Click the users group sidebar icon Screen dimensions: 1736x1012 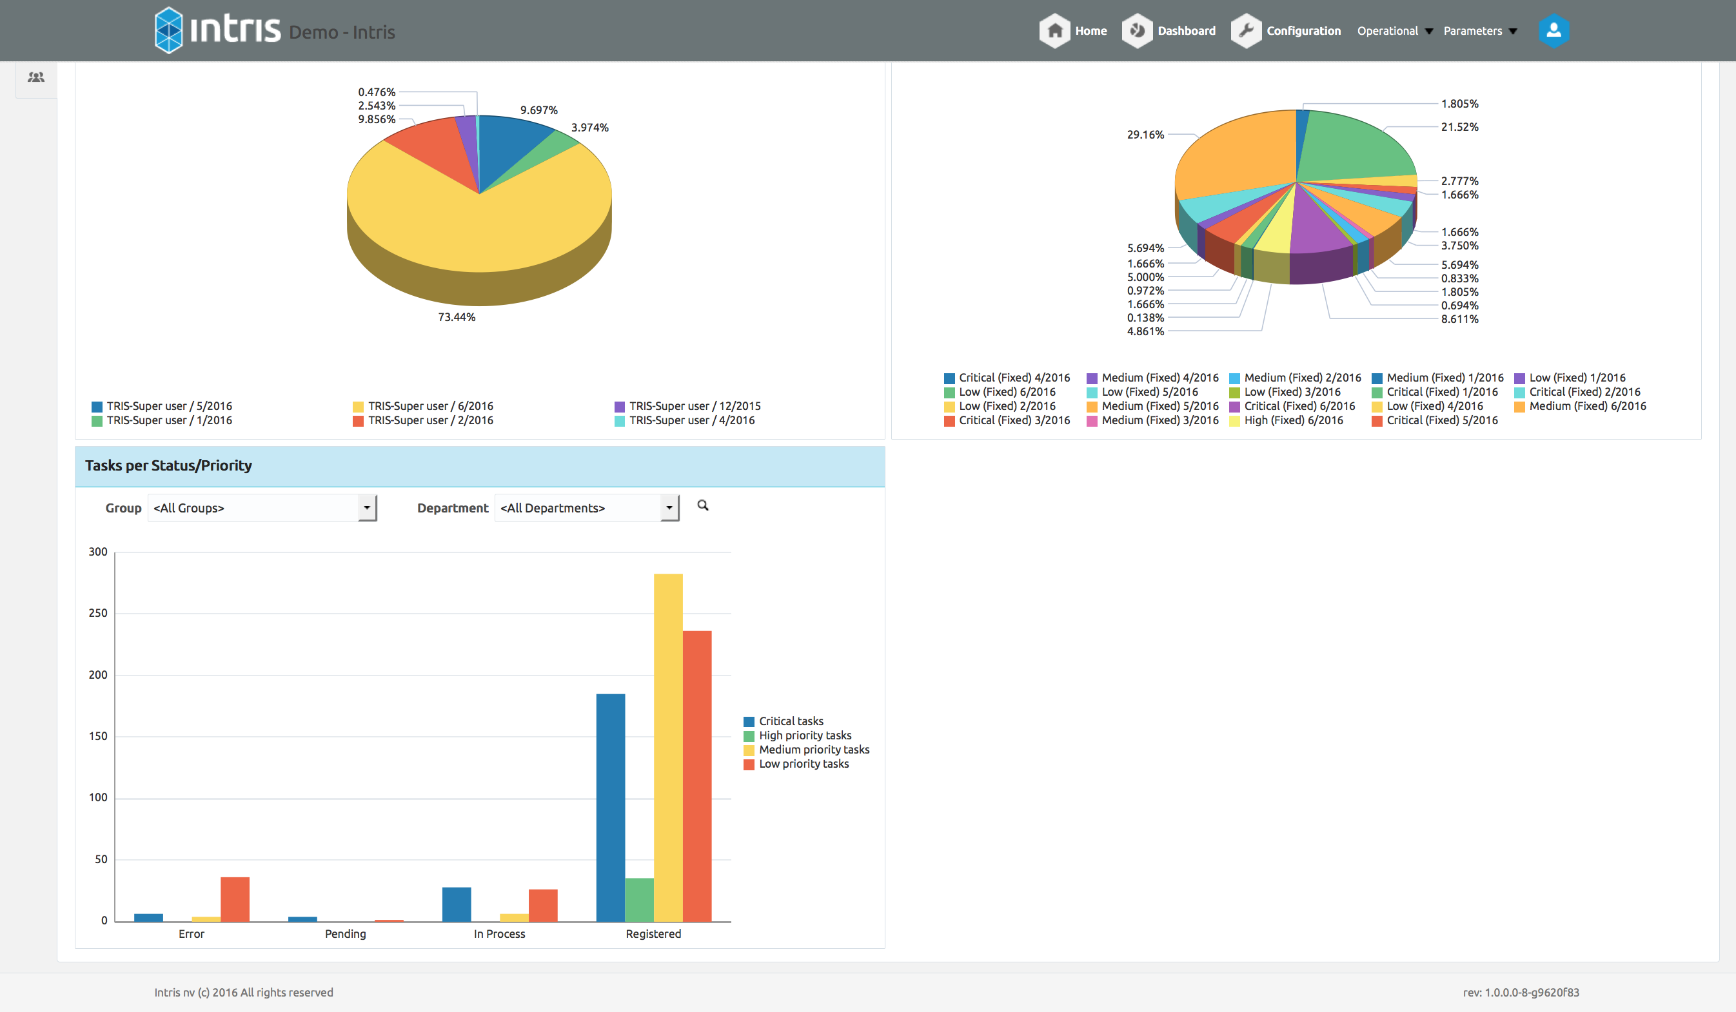(36, 77)
